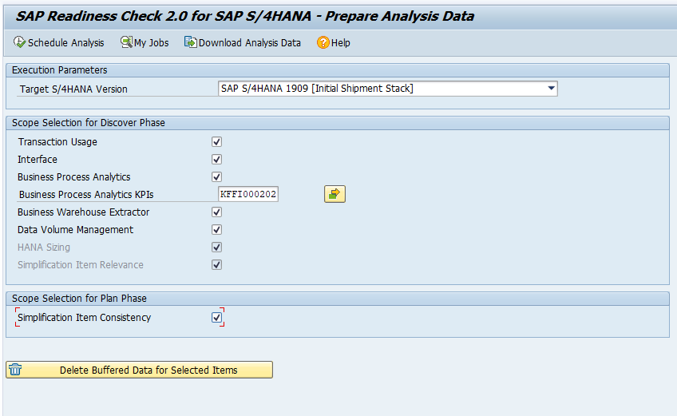Click the trash can icon for buffered data

pos(15,370)
